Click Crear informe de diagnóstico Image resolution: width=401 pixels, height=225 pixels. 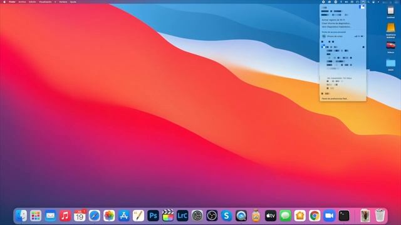pos(336,23)
